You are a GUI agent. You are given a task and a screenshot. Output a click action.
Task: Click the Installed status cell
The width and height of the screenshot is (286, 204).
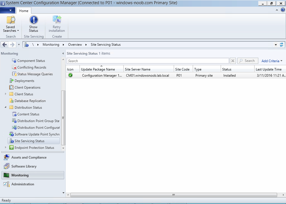point(230,76)
